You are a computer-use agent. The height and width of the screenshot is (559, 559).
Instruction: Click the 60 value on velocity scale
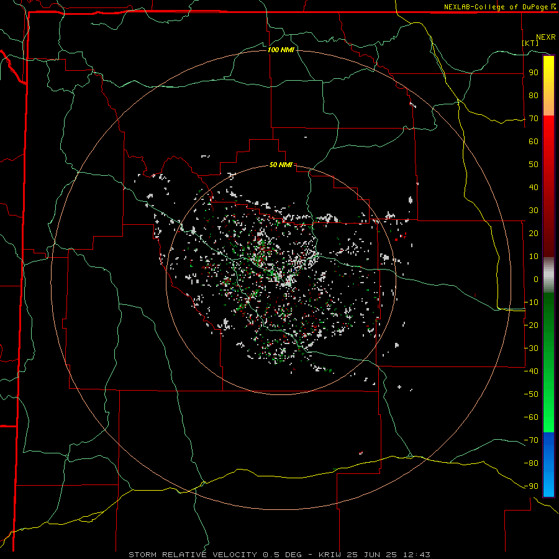coord(534,142)
